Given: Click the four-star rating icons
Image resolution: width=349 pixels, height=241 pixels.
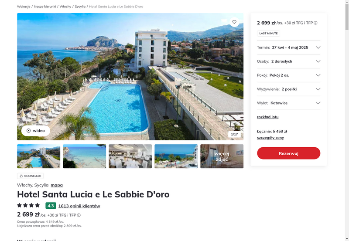Looking at the screenshot, I should tap(28, 205).
